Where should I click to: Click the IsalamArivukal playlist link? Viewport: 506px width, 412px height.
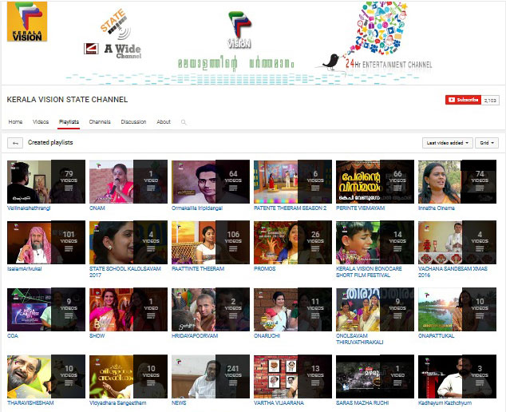(25, 268)
